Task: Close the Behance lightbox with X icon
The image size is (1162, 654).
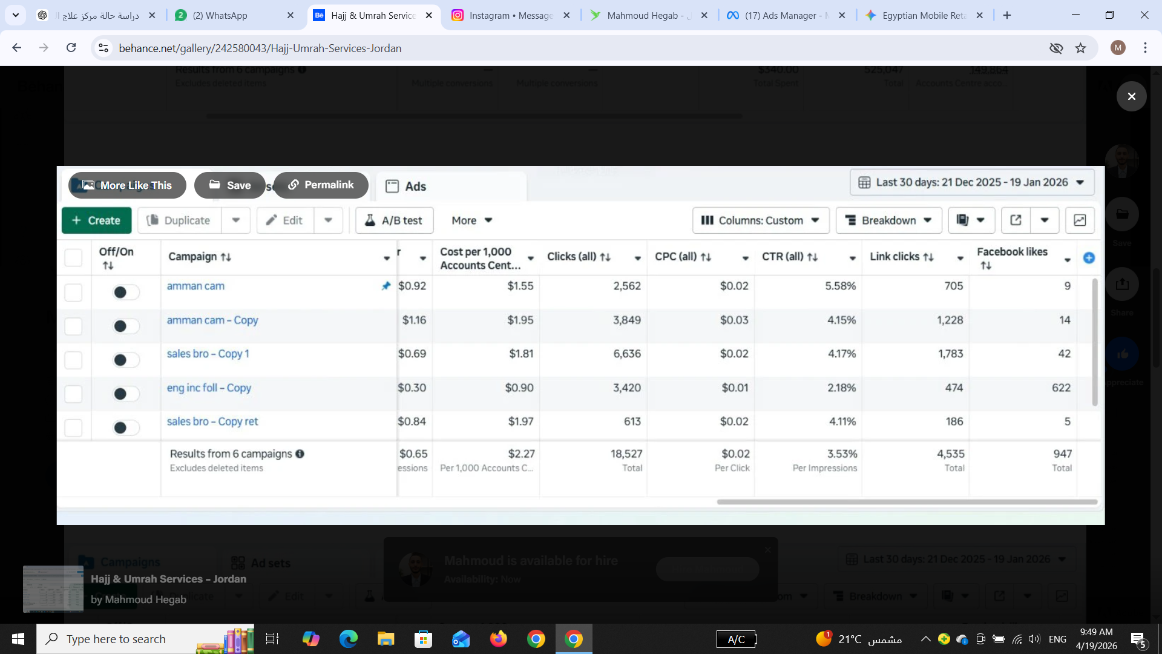Action: (x=1131, y=96)
